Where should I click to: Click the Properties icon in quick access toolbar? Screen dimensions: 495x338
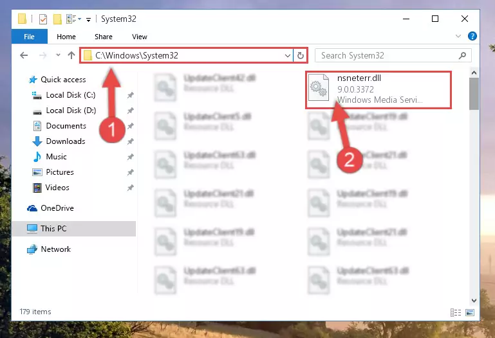tap(43, 19)
